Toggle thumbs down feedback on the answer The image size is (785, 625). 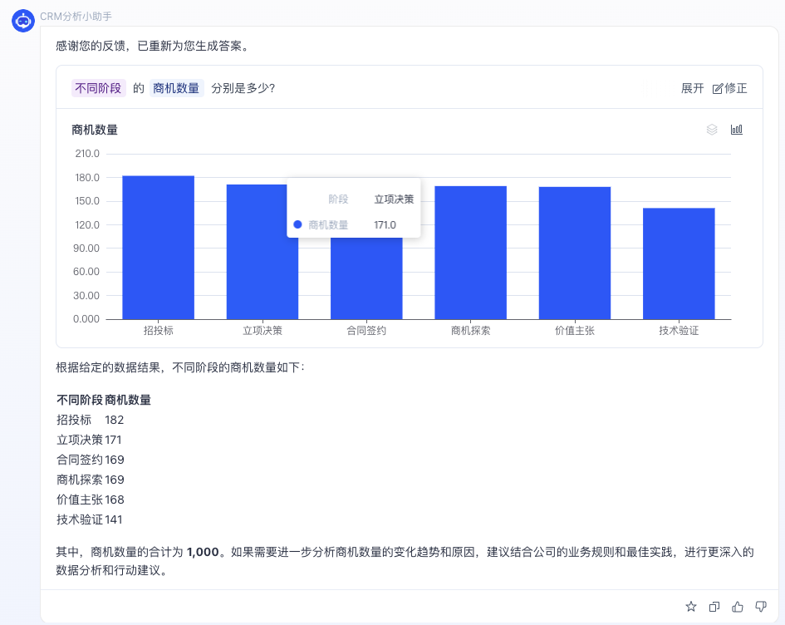click(x=761, y=607)
